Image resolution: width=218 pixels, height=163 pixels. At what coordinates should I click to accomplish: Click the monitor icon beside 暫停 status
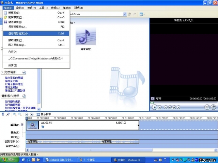click(153, 99)
